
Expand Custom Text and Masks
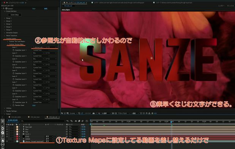click(x=8, y=41)
